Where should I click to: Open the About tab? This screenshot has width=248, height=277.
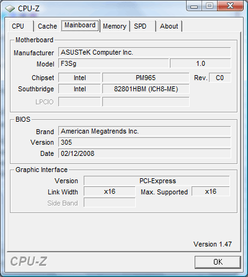click(169, 26)
